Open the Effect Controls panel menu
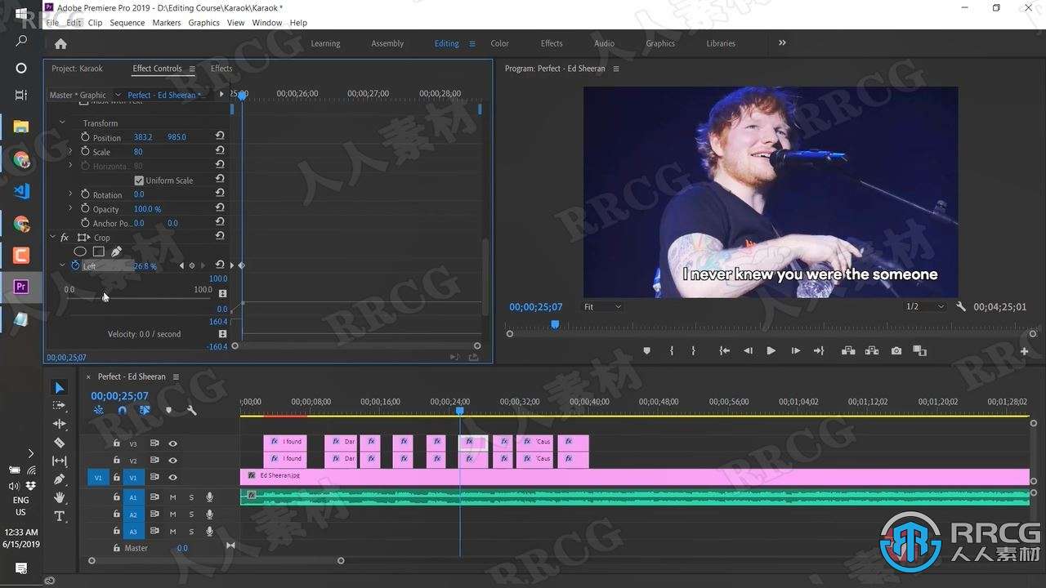This screenshot has width=1046, height=588. (192, 69)
